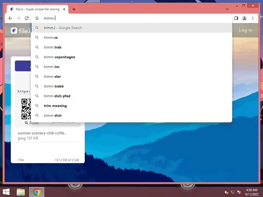Click the https share link text
The height and width of the screenshot is (197, 263).
point(24,91)
